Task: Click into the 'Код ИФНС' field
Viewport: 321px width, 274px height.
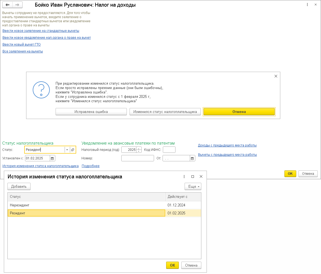Action: 169,150
